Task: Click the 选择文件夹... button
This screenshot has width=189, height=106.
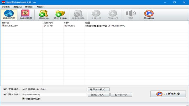Action: click(x=99, y=95)
